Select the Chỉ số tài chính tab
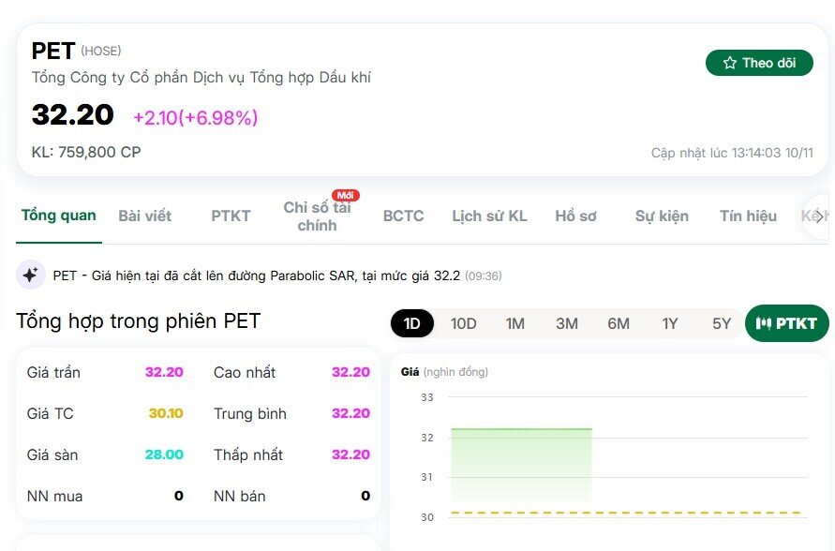This screenshot has height=551, width=835. click(x=318, y=216)
